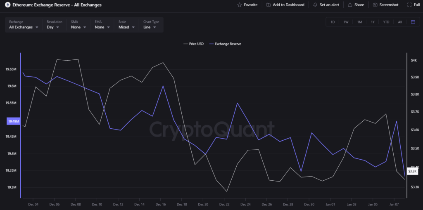Click the Screenshot label

tap(389, 5)
